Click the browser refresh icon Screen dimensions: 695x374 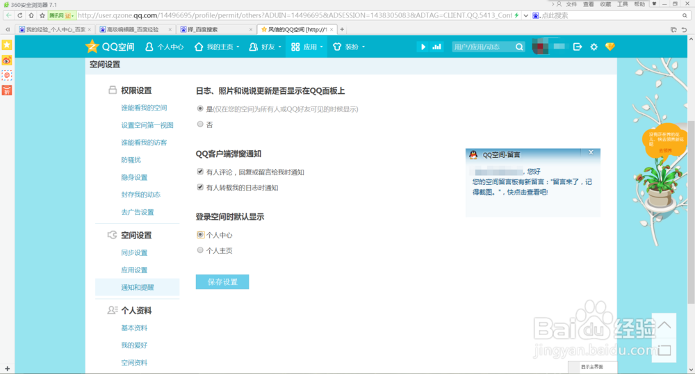point(20,15)
